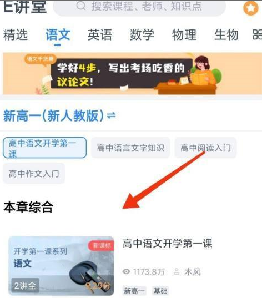This screenshot has height=298, width=262.
Task: Click the search courses input field
Action: 139,7
